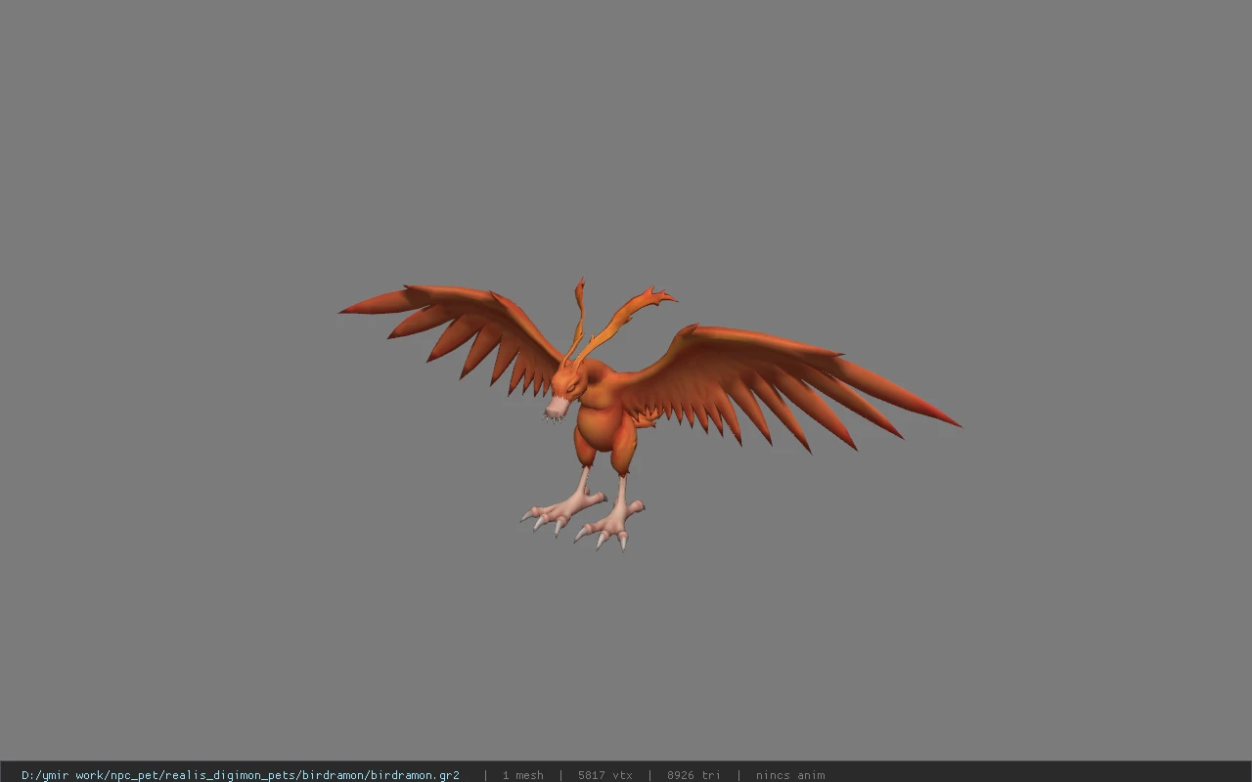Click the '8926 tri' triangle count

694,775
